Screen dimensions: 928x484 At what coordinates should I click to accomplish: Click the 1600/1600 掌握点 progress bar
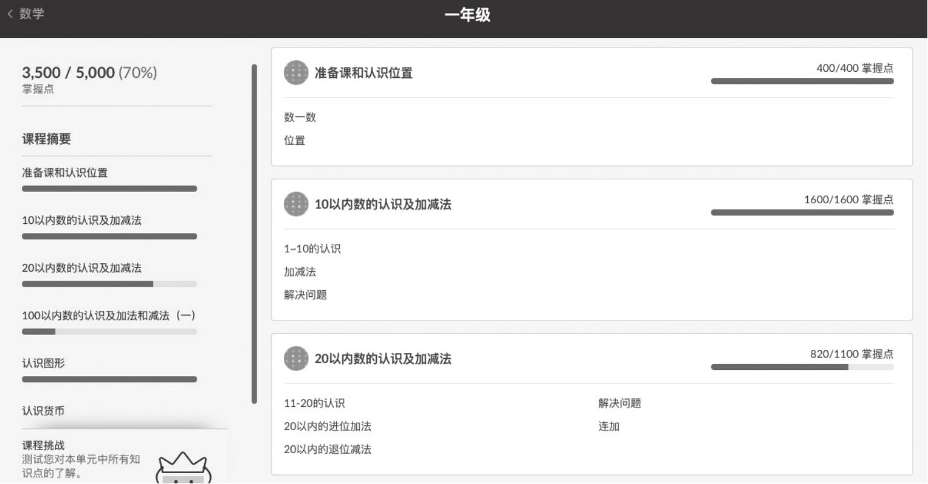[x=802, y=212]
